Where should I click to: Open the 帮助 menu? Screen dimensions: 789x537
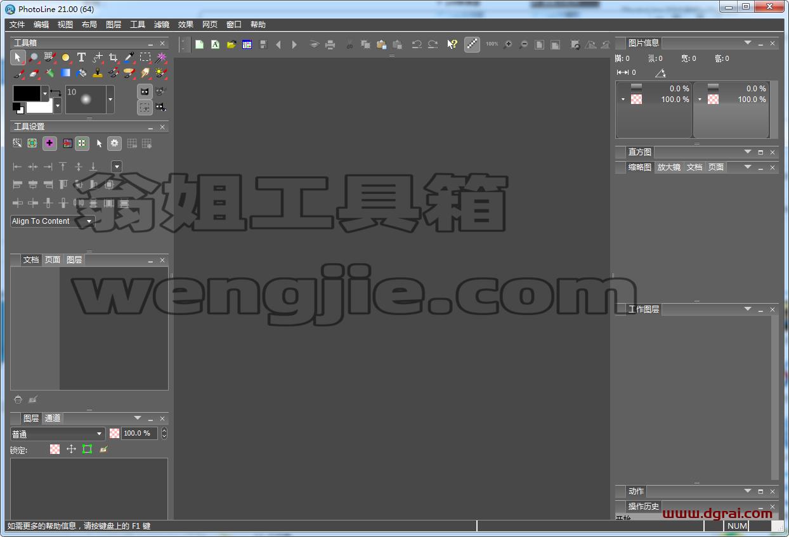tap(258, 25)
